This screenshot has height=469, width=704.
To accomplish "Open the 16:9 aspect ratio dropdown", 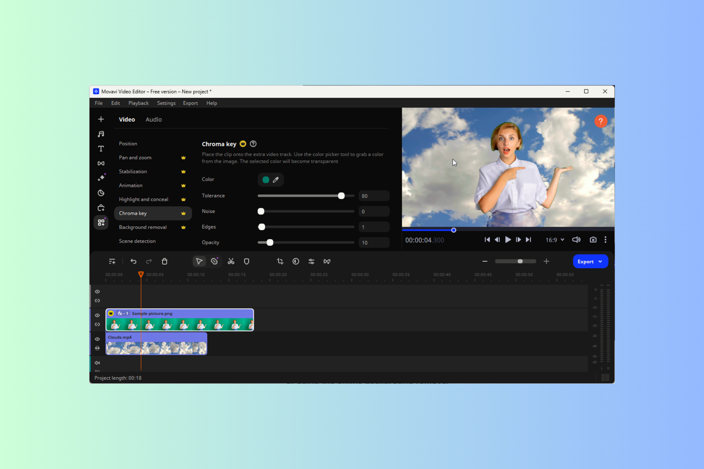I will (x=554, y=240).
